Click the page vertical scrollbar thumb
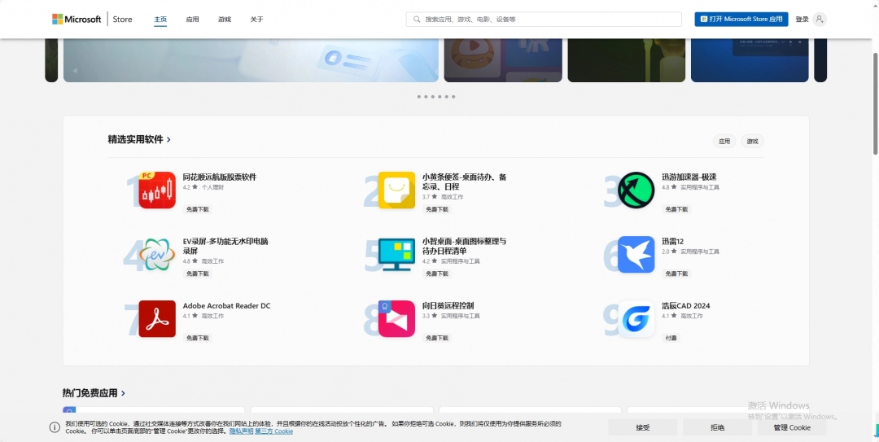Viewport: 879px width, 442px height. coord(875,103)
